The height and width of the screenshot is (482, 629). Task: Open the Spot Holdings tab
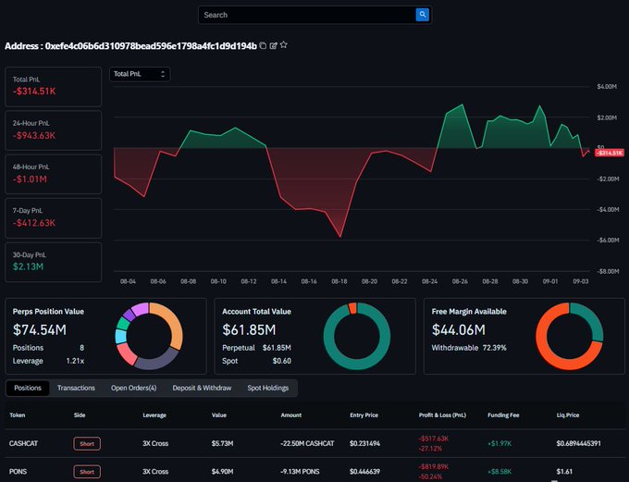(268, 388)
